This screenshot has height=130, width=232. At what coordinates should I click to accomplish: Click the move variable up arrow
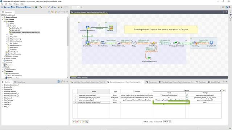[x=80, y=122]
